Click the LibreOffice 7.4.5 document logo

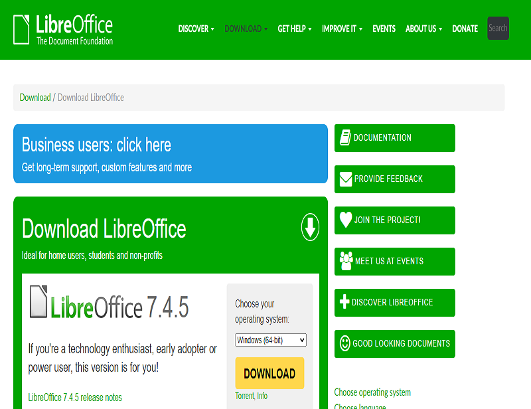click(38, 301)
